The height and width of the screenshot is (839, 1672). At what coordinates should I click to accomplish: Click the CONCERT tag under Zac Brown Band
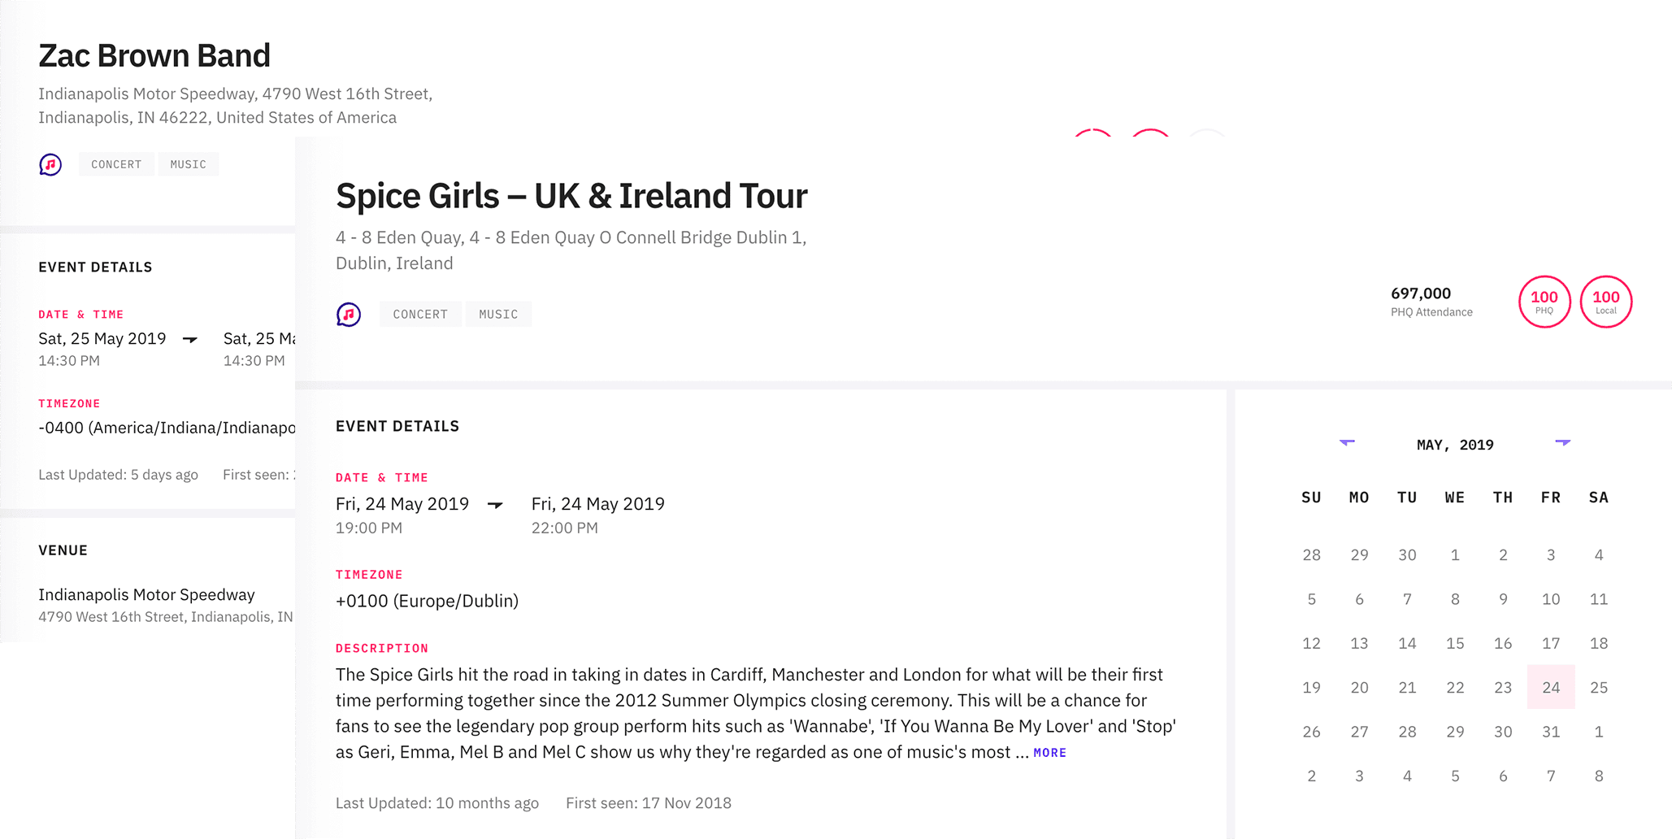point(116,164)
